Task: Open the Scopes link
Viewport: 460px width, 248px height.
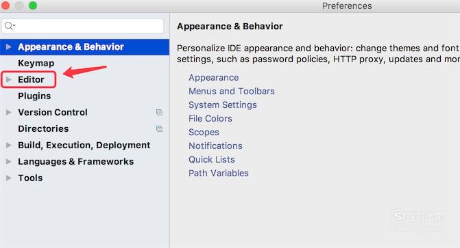Action: (204, 132)
